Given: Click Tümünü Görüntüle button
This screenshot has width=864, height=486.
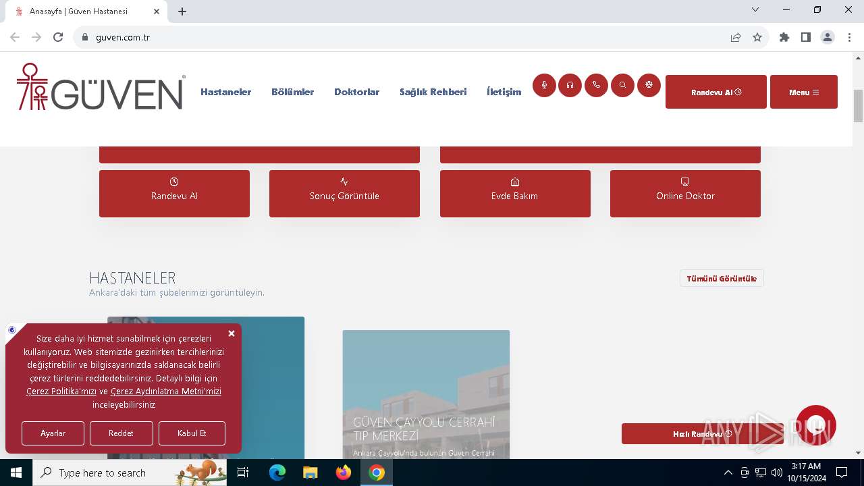Looking at the screenshot, I should [x=722, y=278].
